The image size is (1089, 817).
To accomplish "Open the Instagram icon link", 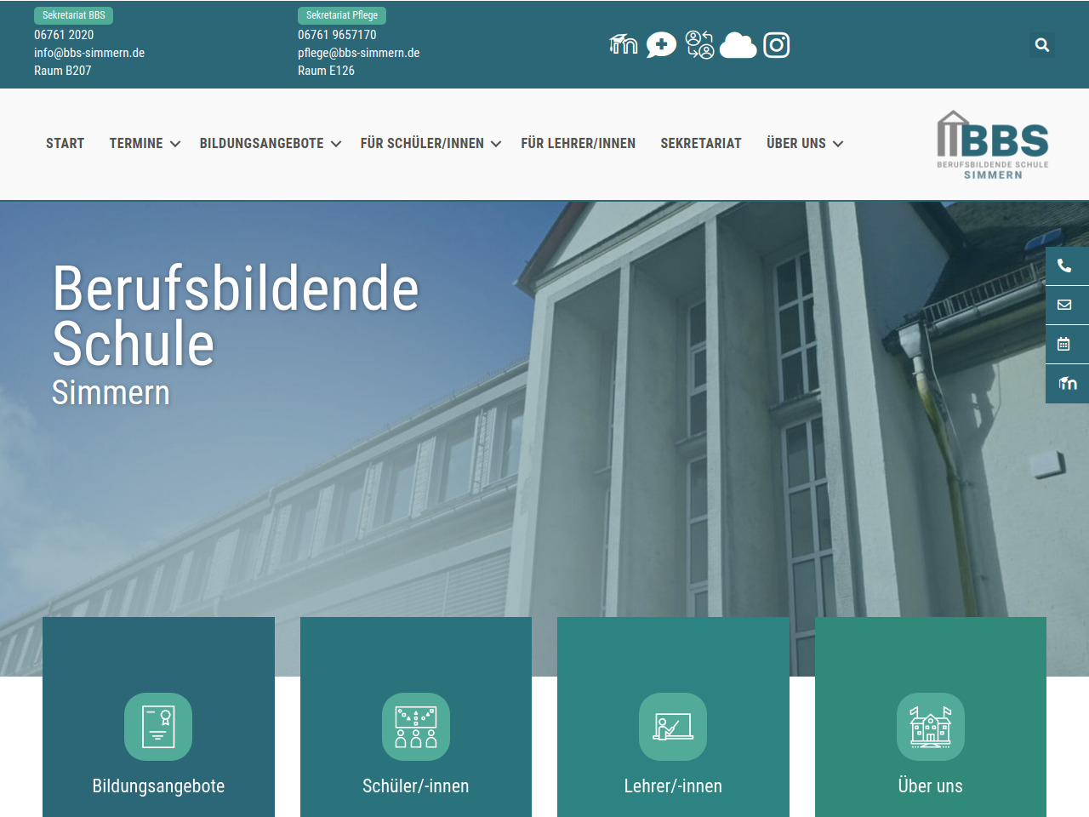I will [x=776, y=44].
